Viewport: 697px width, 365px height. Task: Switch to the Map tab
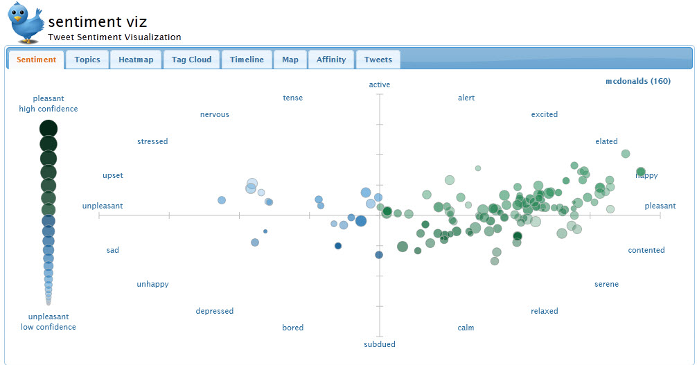(290, 60)
